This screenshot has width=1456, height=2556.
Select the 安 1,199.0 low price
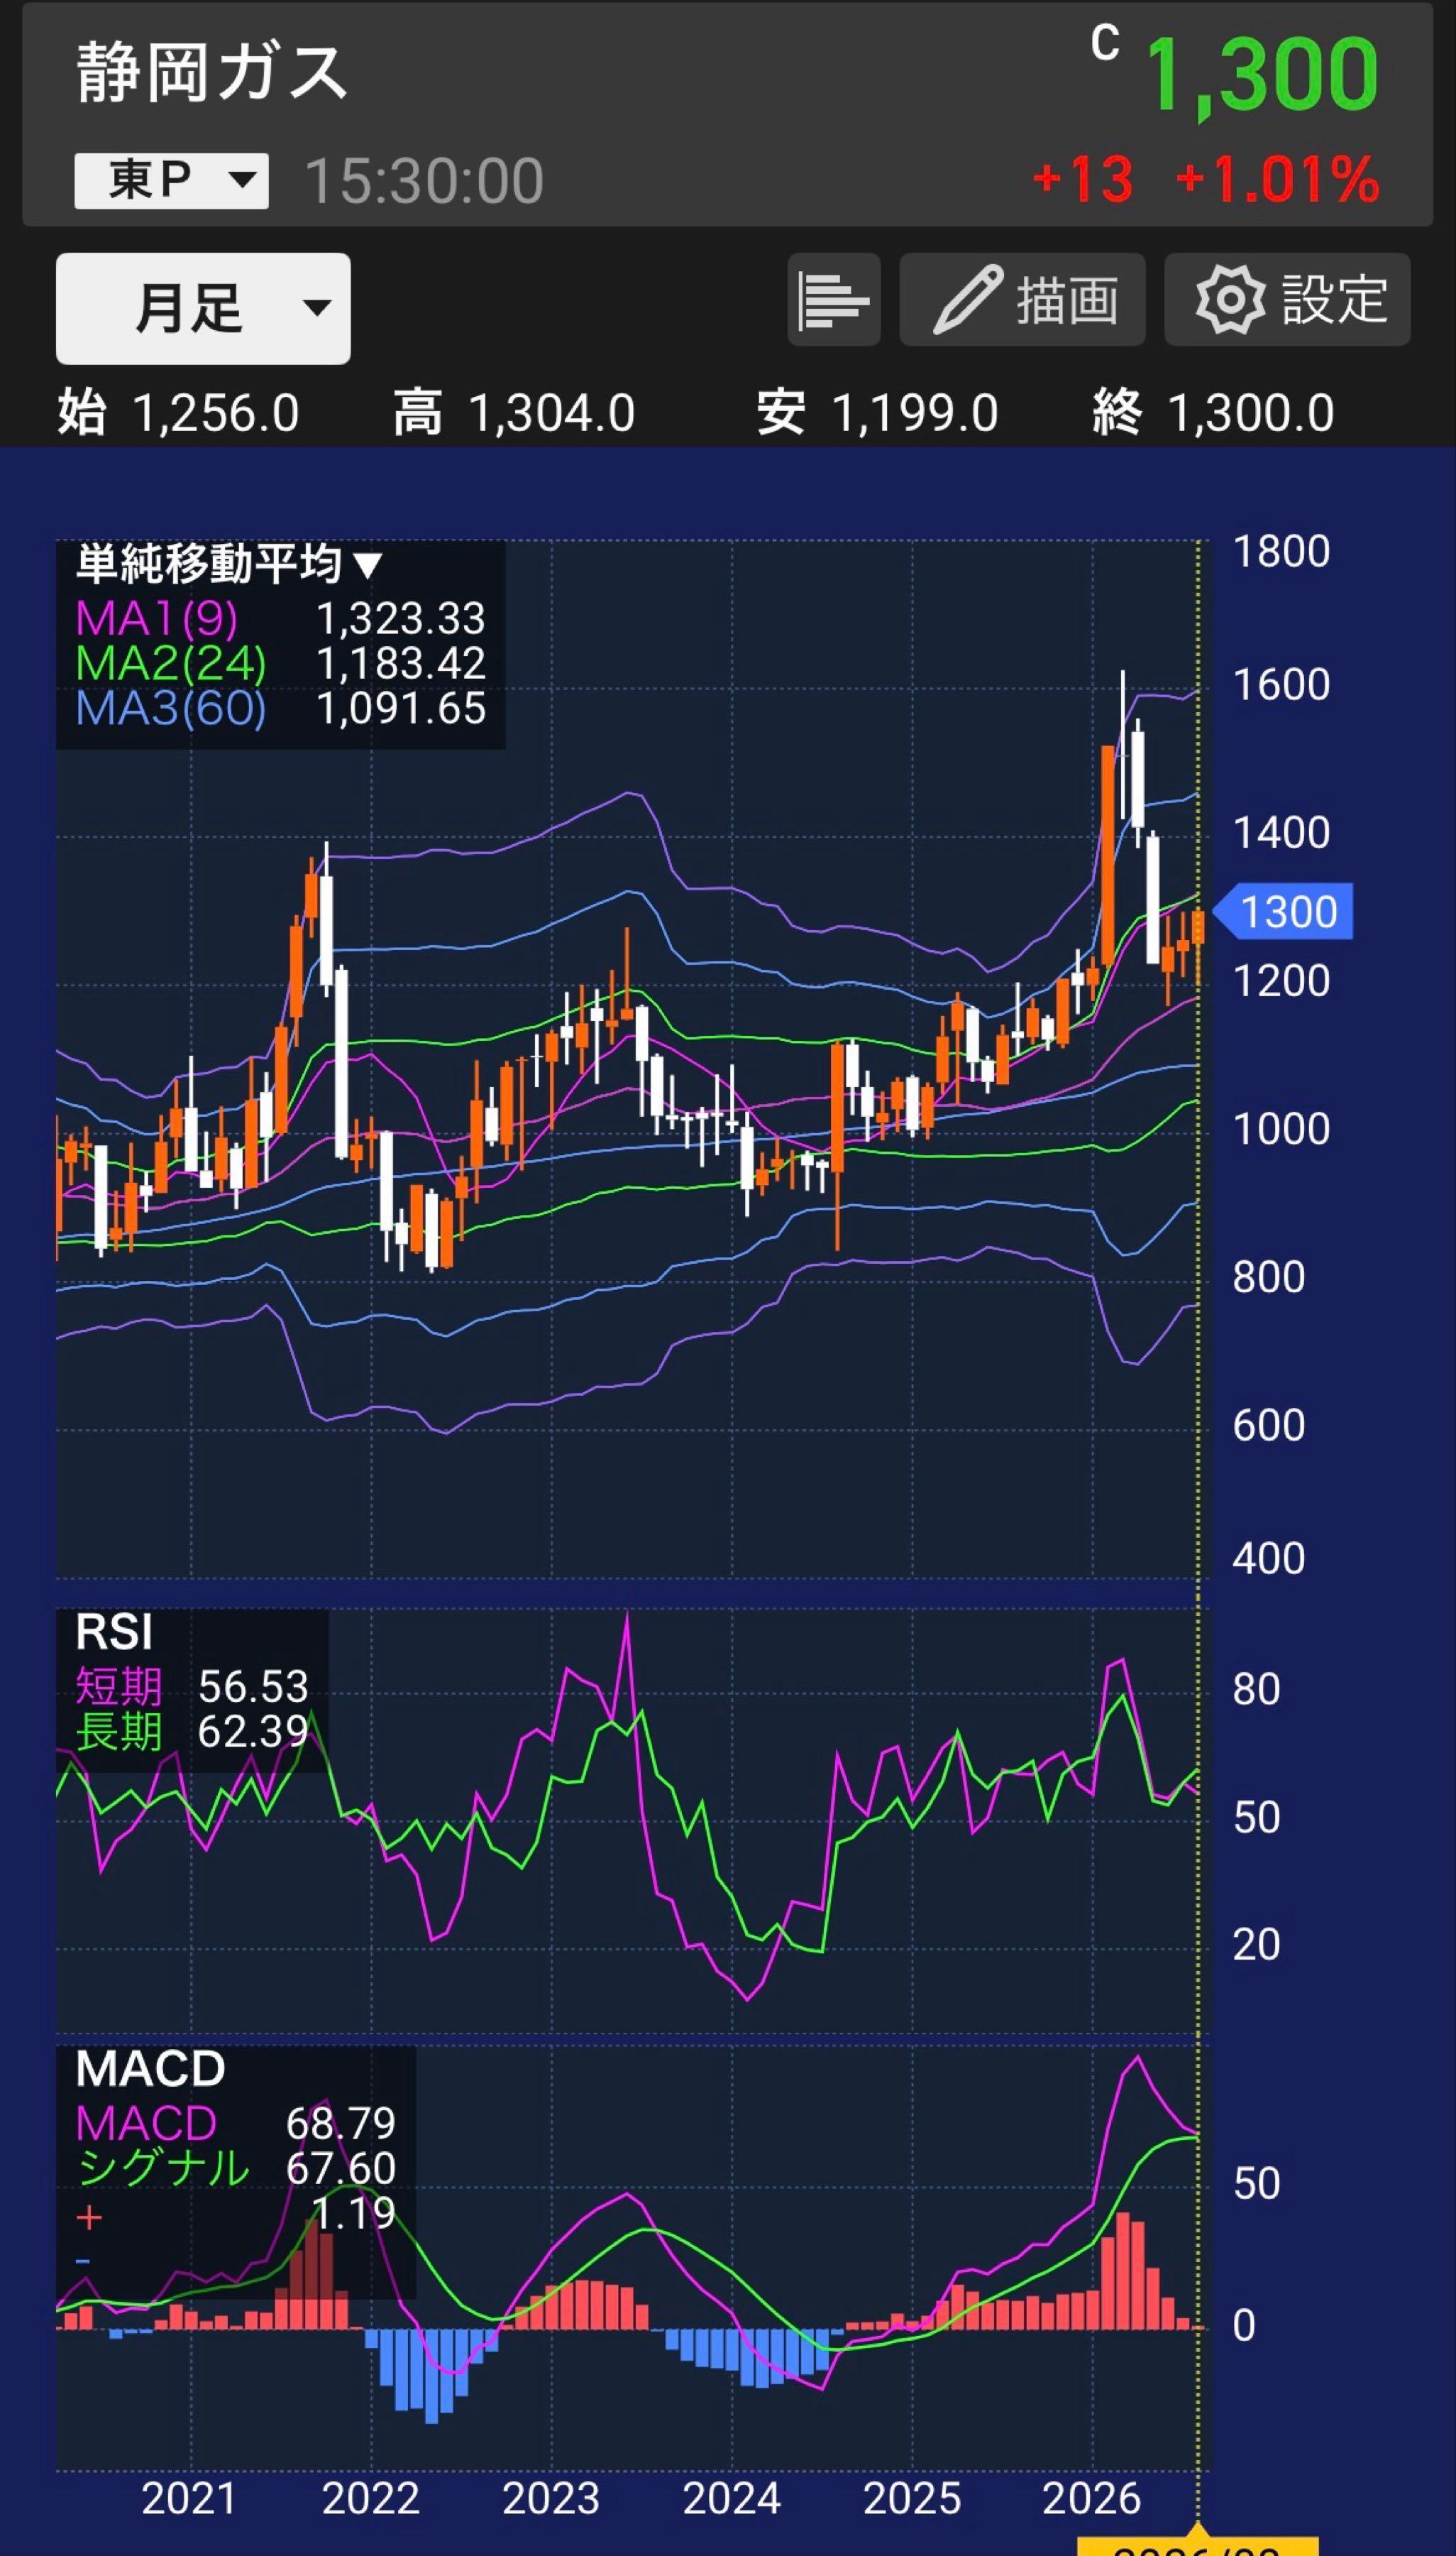[877, 413]
